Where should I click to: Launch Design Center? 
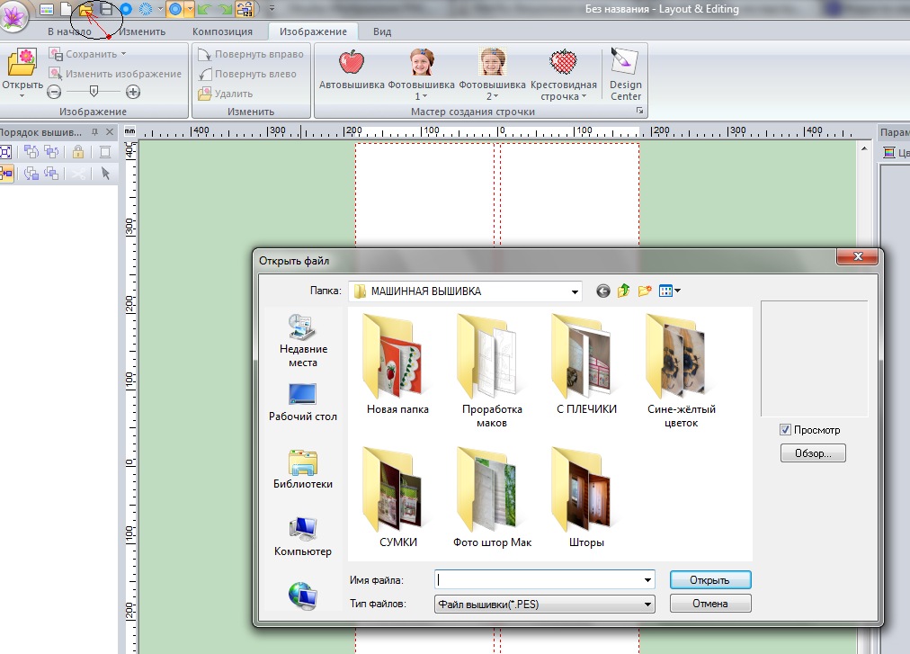pyautogui.click(x=625, y=64)
